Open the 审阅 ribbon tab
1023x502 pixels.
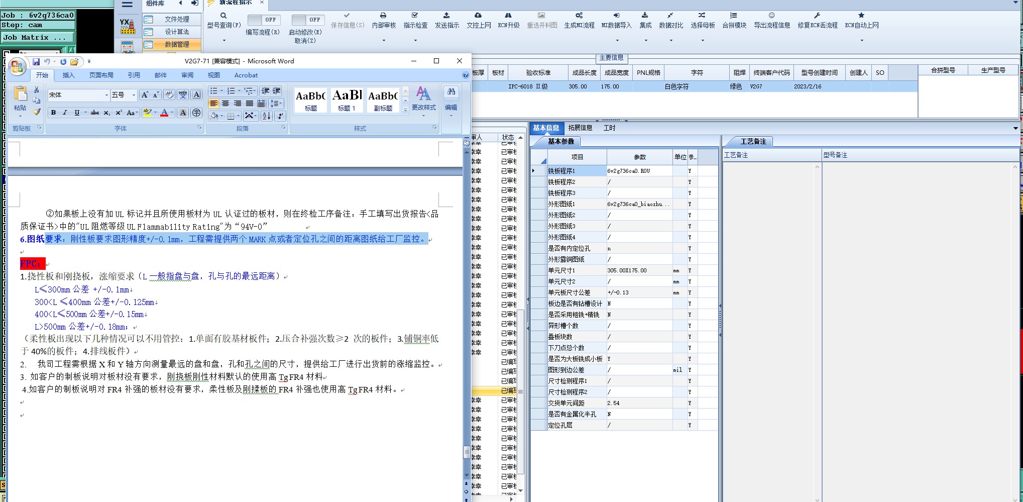click(x=187, y=75)
